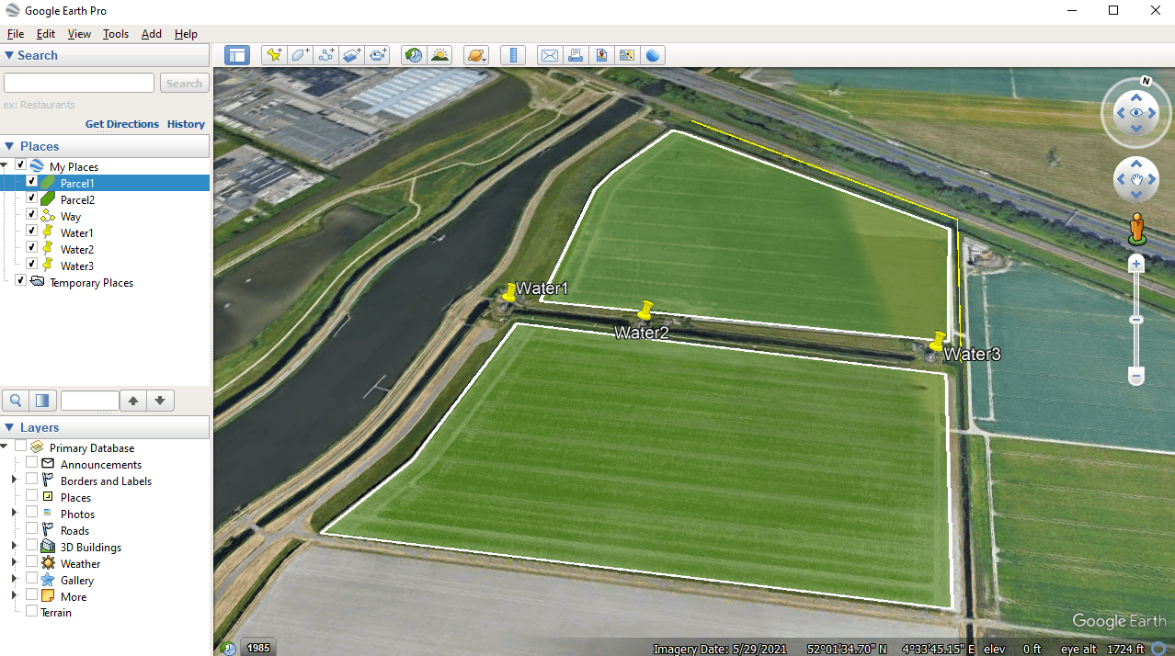Open the historical imagery clock tool

(414, 55)
